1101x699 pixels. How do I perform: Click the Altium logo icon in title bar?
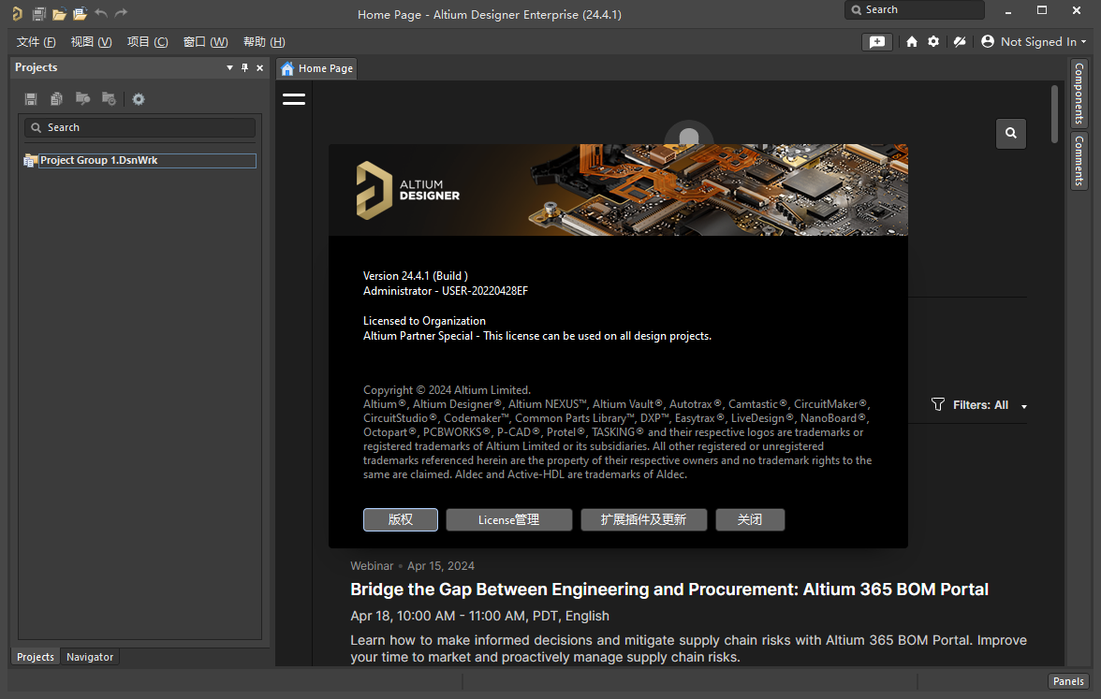(x=17, y=13)
